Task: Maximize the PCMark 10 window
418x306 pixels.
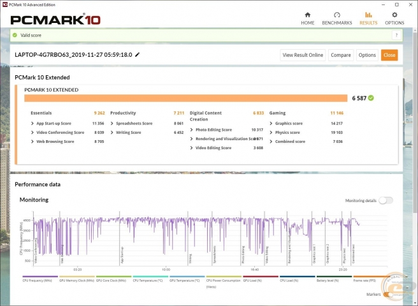Action: (397, 4)
